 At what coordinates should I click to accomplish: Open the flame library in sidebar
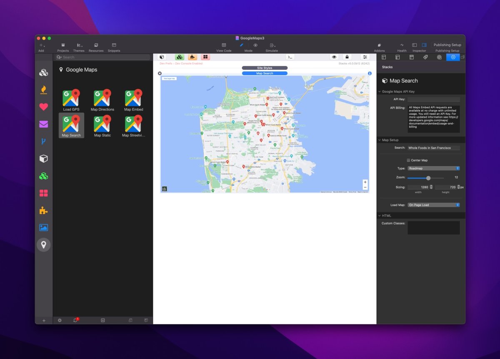click(x=44, y=89)
